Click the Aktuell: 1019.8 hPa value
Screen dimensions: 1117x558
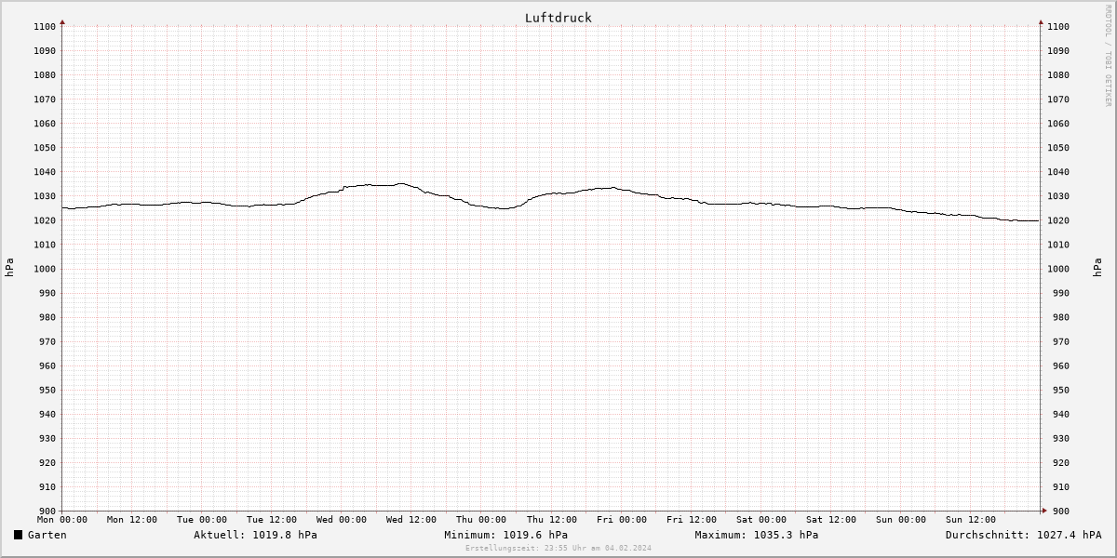pos(255,535)
